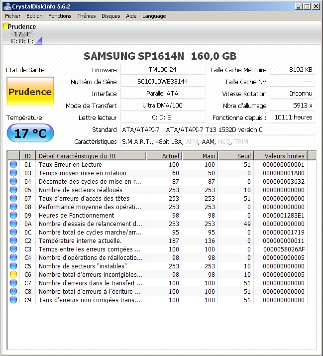
Task: Click the Détail Caractéristique du ID column header
Action: click(91, 156)
